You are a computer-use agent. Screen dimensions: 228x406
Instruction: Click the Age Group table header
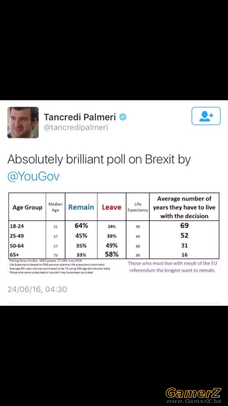pyautogui.click(x=27, y=207)
